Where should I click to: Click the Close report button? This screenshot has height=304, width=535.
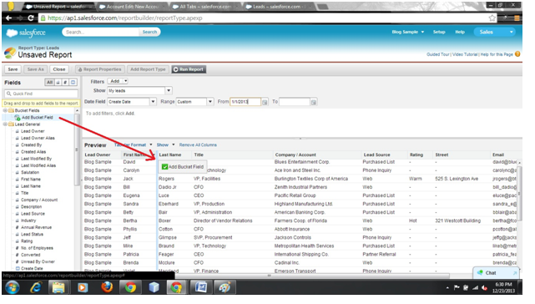pos(59,69)
